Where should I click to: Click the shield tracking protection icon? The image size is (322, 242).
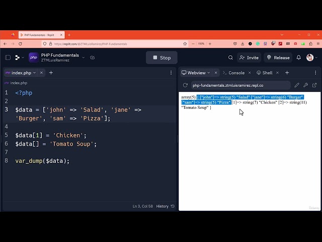click(45, 44)
